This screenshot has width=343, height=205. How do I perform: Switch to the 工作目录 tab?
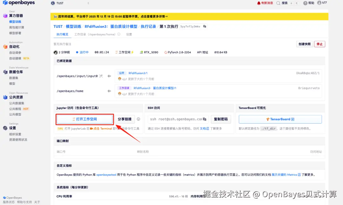(x=95, y=34)
